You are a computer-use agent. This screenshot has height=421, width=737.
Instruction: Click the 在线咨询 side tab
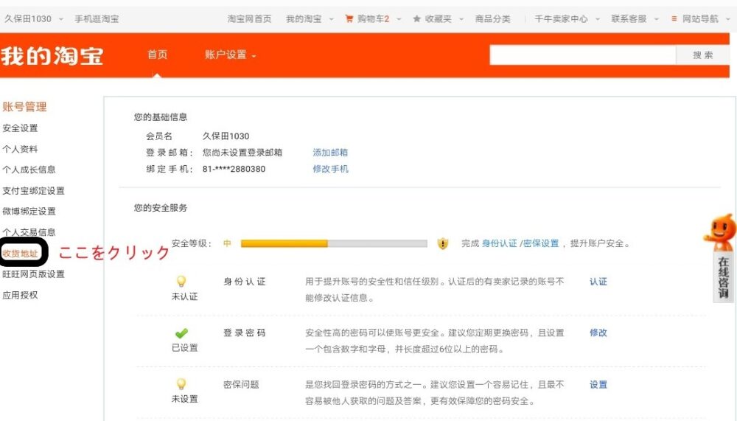pos(723,277)
